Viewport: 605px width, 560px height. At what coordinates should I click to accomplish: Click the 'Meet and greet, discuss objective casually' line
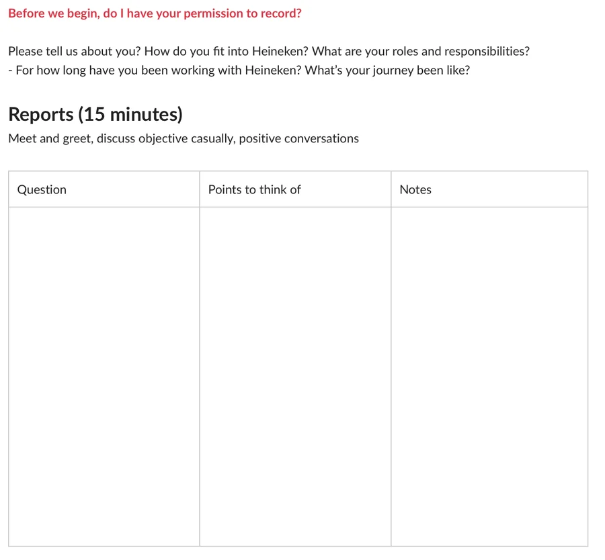tap(184, 138)
